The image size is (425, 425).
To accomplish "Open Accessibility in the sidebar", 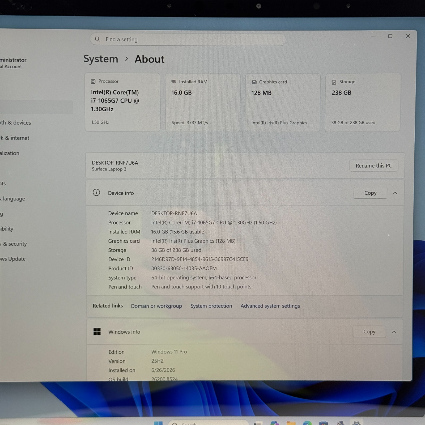I will coord(7,229).
